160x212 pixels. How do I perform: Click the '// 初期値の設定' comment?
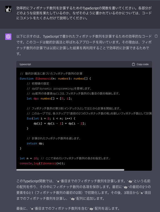(38, 84)
